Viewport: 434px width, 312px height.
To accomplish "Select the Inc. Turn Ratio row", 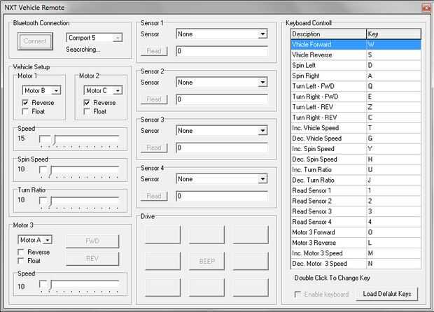I will pos(356,170).
